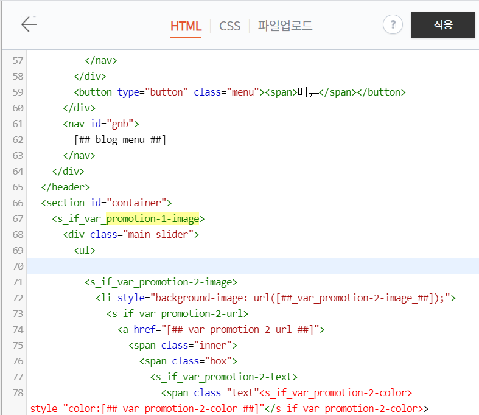Click the style="color:[##_var_promotion-2-color_##]" wrapped line
Screen dimensions: 479x415
[147, 409]
